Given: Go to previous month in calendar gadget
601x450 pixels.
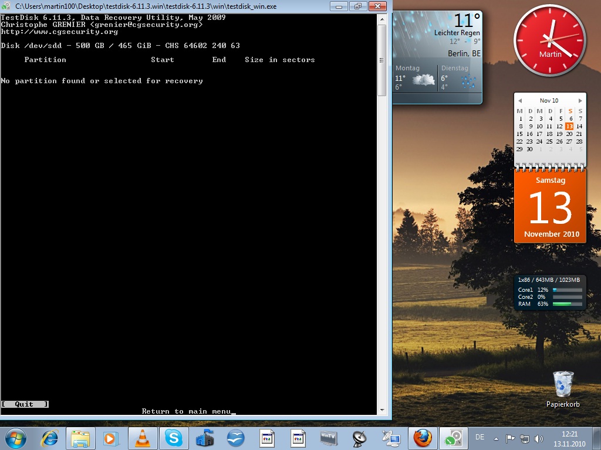Looking at the screenshot, I should (520, 101).
